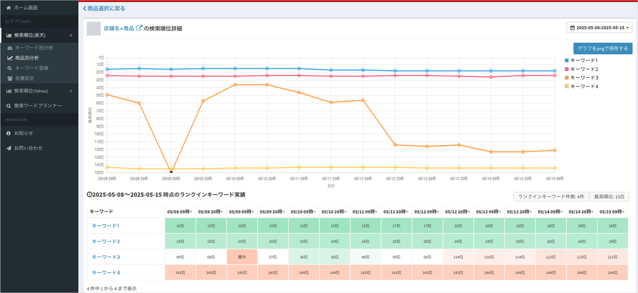Image resolution: width=638 pixels, height=293 pixels.
Task: Click the home icon beside ホーム画面
Action: [8, 8]
